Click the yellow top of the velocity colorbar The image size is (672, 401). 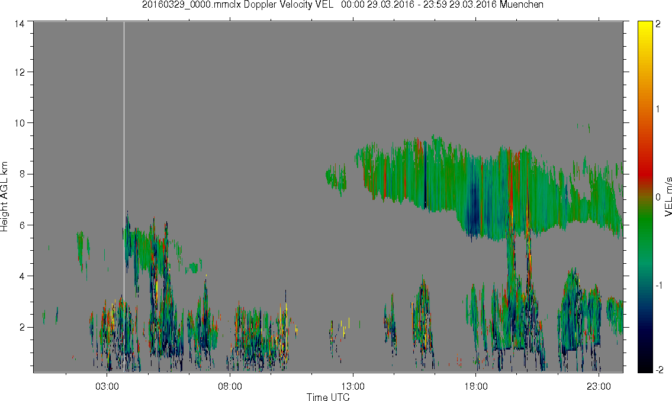(645, 28)
